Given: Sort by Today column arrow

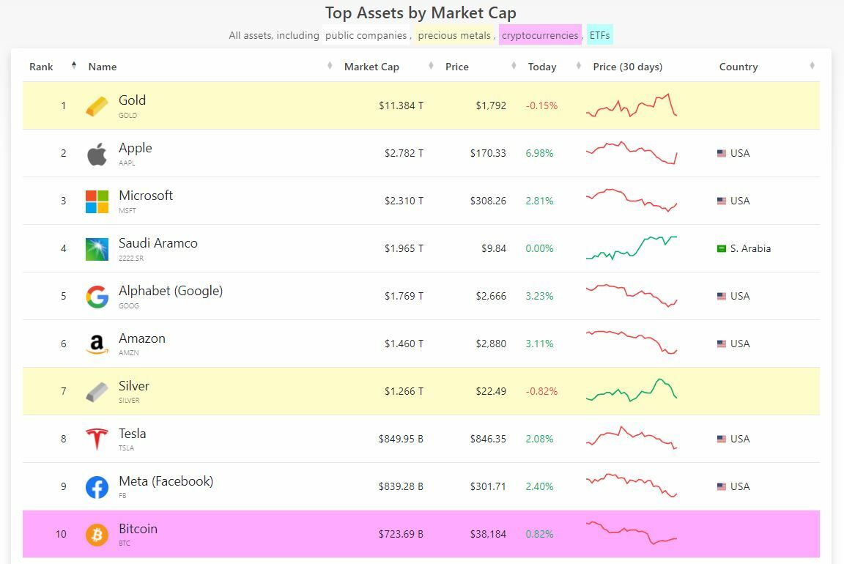Looking at the screenshot, I should 579,67.
